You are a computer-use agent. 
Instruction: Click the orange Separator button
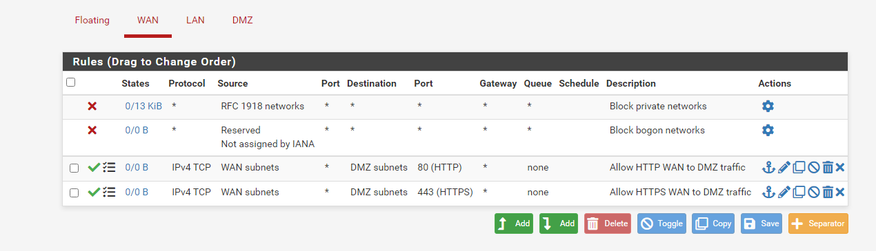[x=818, y=223]
